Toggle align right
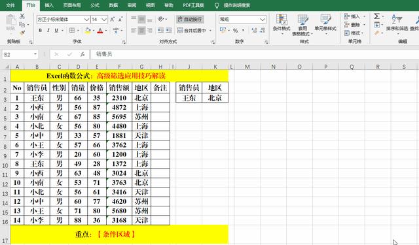Image resolution: width=419 pixels, height=245 pixels. pyautogui.click(x=149, y=31)
